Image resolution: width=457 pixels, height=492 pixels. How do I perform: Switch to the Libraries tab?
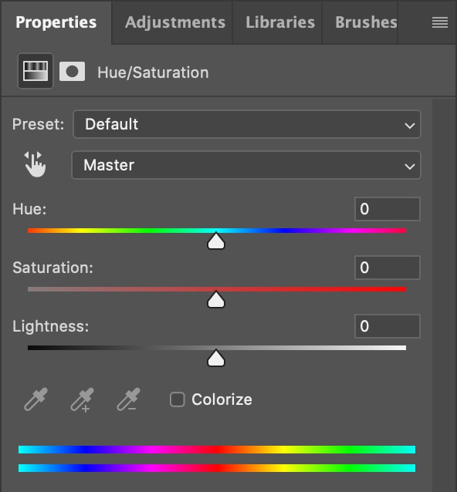point(280,22)
